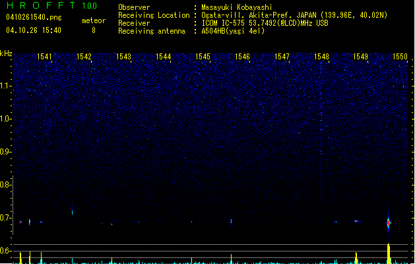Click the 1548 time axis marker

[321, 57]
